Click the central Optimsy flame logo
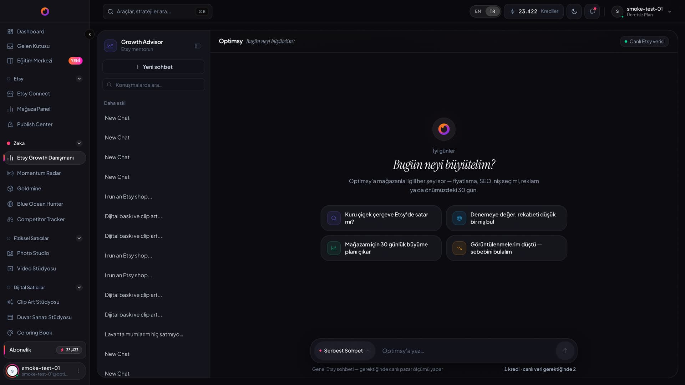The image size is (685, 385). point(444,129)
